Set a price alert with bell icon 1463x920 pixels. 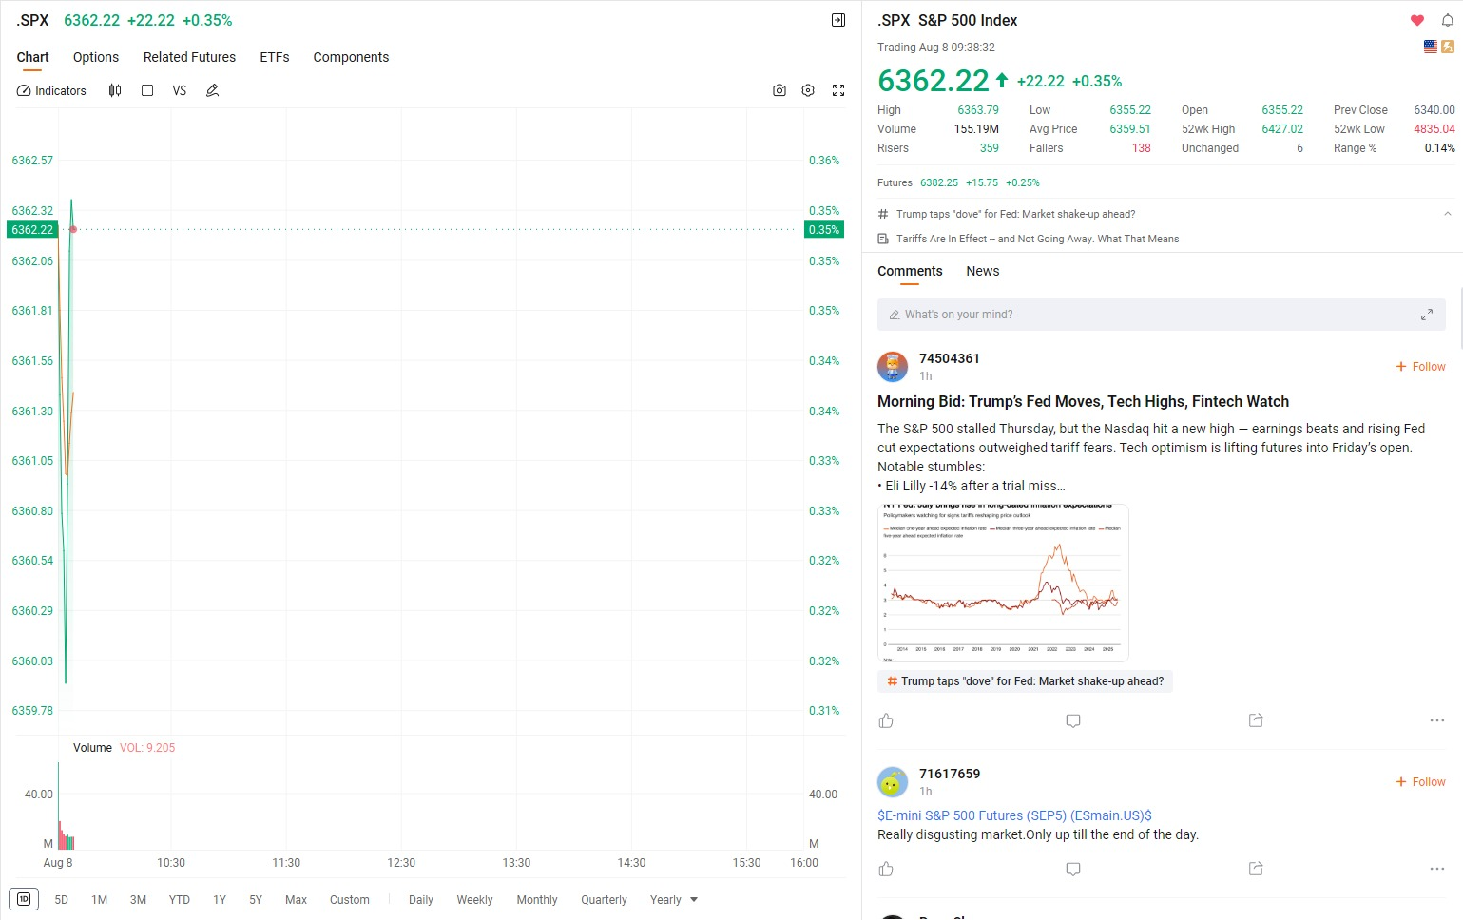click(x=1448, y=20)
